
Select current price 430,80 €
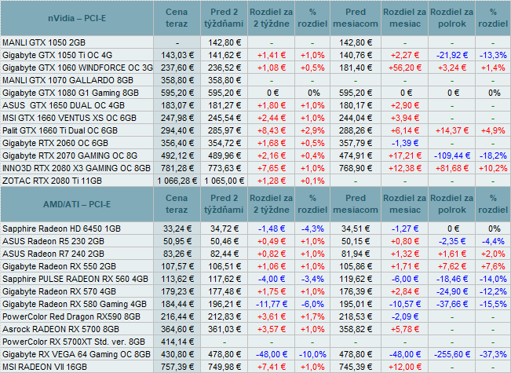pyautogui.click(x=177, y=354)
